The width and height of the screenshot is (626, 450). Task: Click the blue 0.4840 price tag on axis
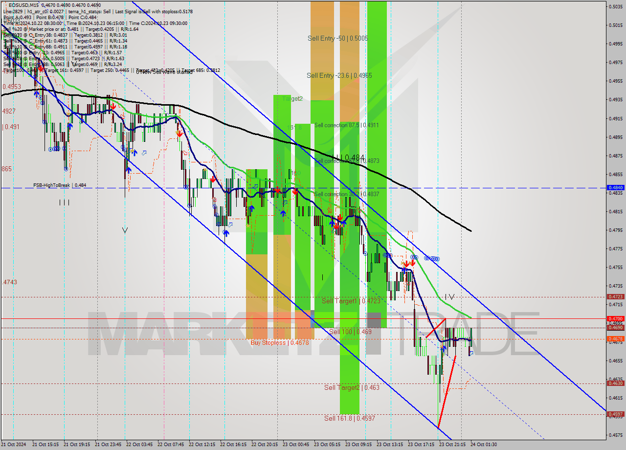(x=615, y=187)
